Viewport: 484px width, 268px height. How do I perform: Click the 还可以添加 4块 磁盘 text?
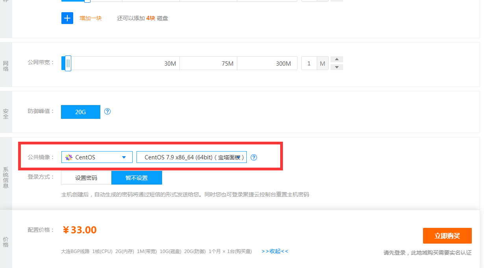142,18
